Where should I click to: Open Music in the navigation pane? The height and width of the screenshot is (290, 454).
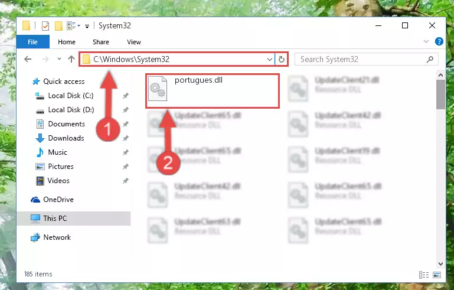[x=57, y=152]
